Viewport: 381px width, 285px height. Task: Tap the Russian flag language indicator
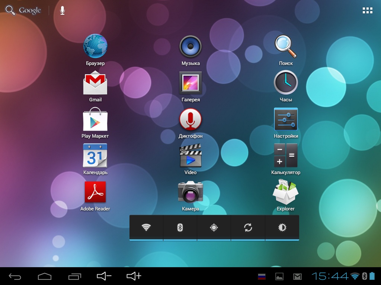tap(262, 276)
